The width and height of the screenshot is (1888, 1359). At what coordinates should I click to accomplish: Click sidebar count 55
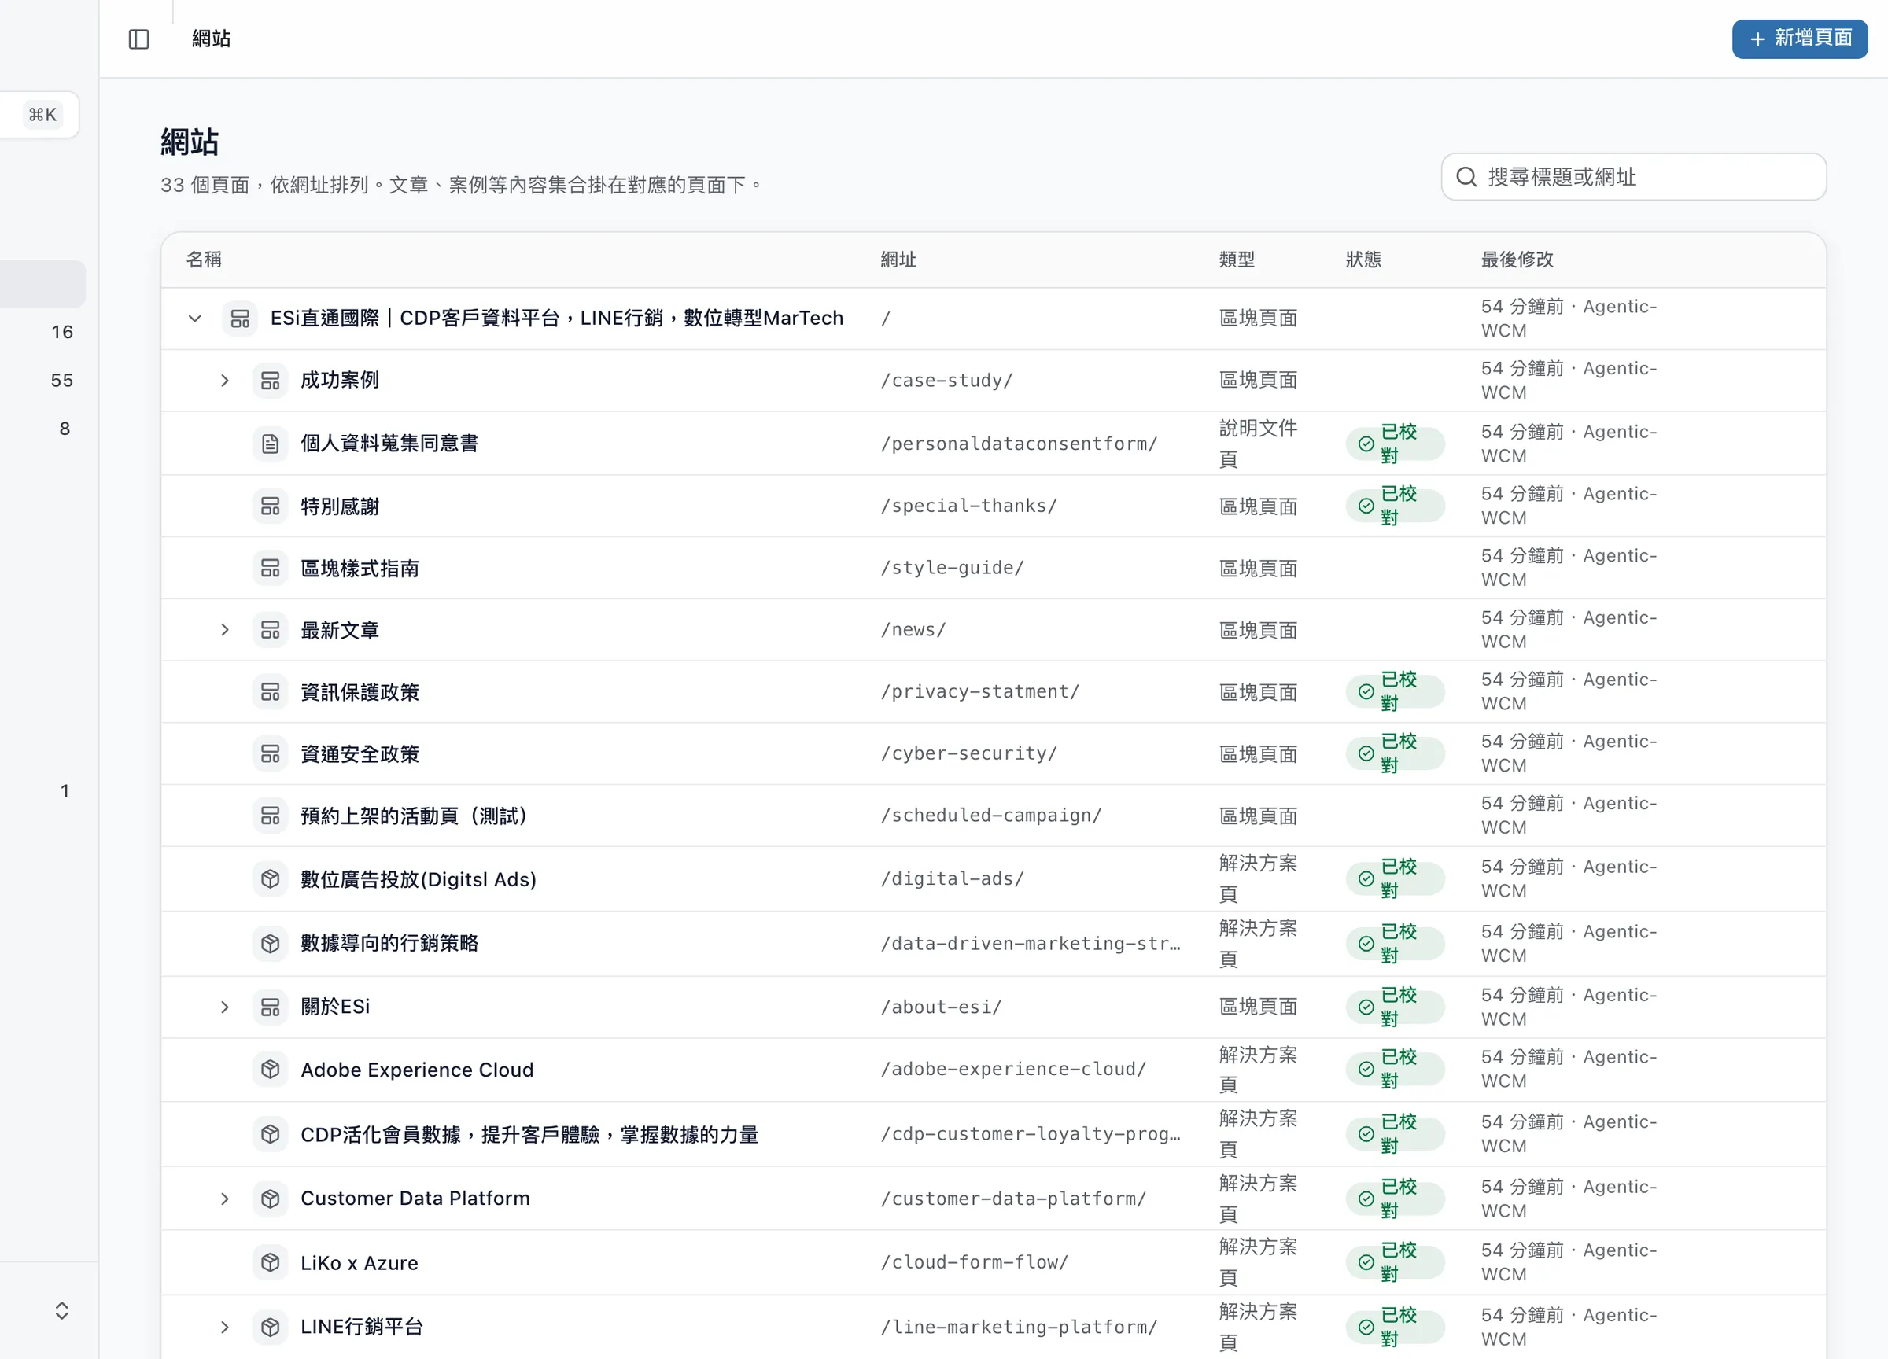click(x=62, y=381)
